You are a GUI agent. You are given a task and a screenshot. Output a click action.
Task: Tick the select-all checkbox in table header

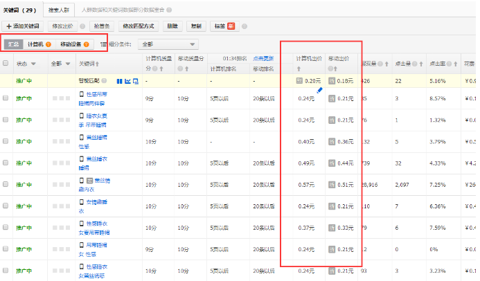coord(6,63)
